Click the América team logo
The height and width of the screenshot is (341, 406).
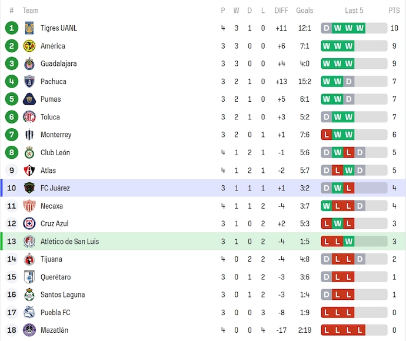29,46
